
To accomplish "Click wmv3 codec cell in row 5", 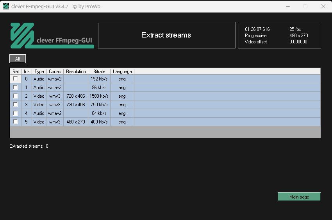I will point(55,122).
